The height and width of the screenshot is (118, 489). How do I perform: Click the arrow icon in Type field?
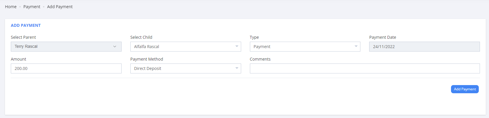click(356, 46)
